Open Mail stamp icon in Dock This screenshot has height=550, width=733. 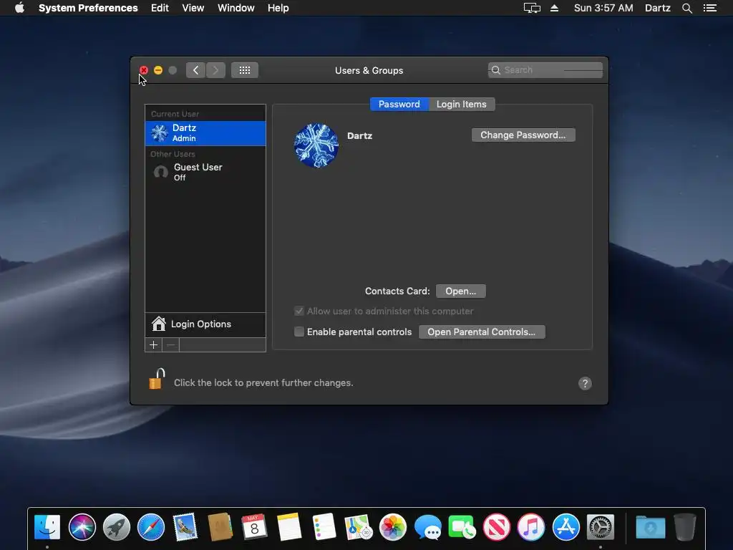pos(185,527)
